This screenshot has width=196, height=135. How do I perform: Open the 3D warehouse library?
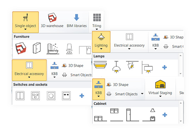pos(52,20)
